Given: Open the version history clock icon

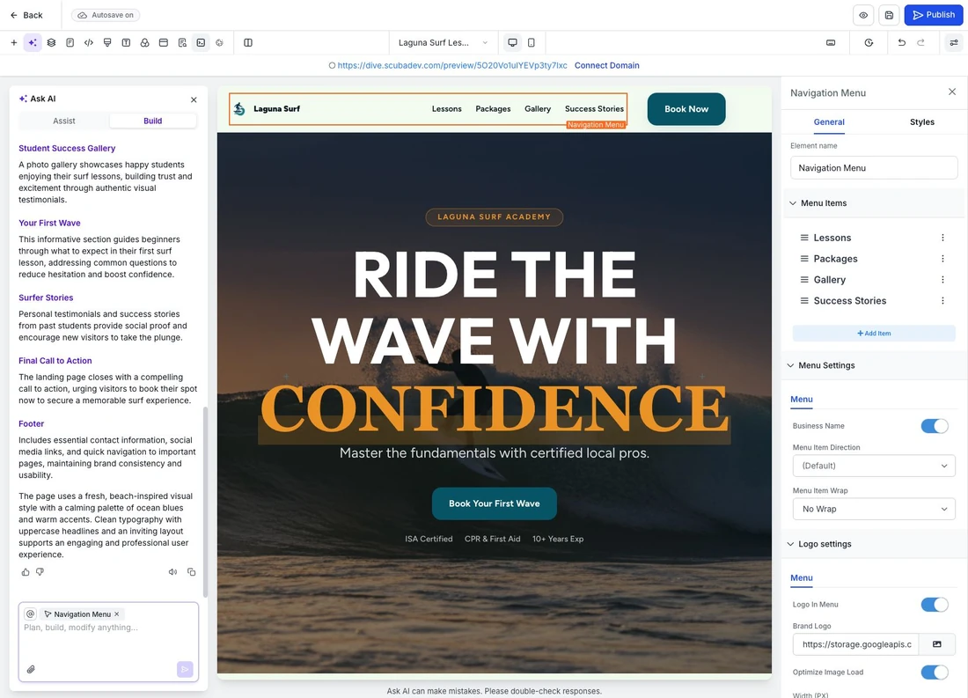Looking at the screenshot, I should 869,42.
